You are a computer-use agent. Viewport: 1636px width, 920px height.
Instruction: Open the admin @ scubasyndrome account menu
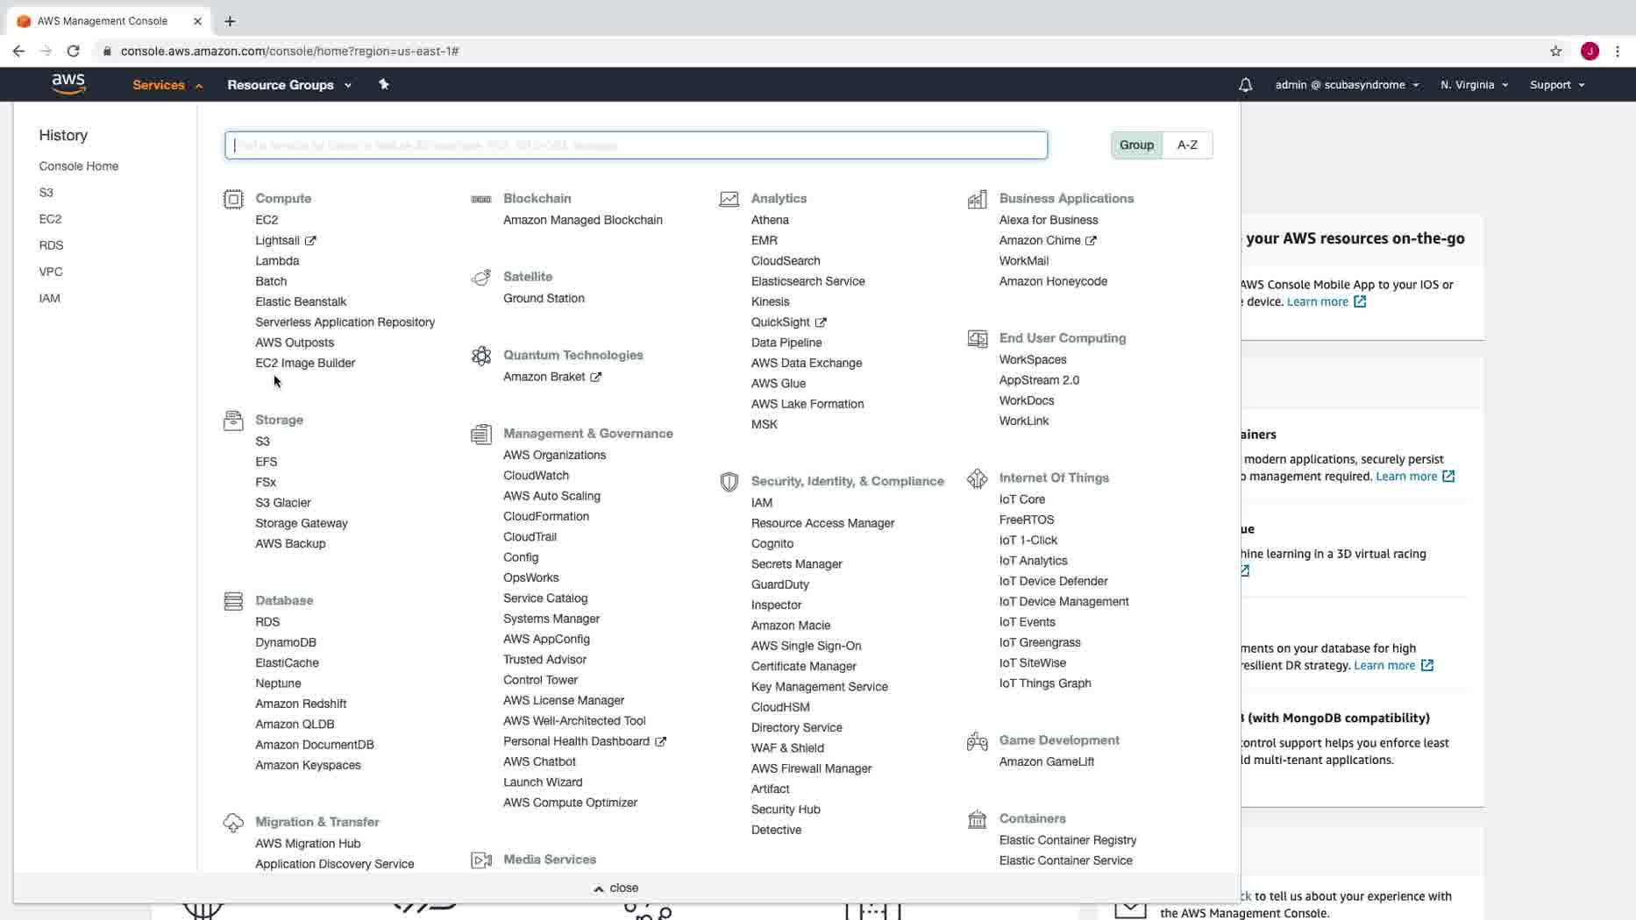pos(1347,85)
